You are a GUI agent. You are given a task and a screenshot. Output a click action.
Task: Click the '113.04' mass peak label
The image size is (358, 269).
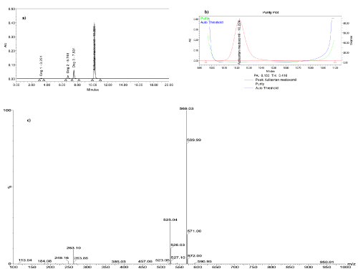click(x=25, y=260)
